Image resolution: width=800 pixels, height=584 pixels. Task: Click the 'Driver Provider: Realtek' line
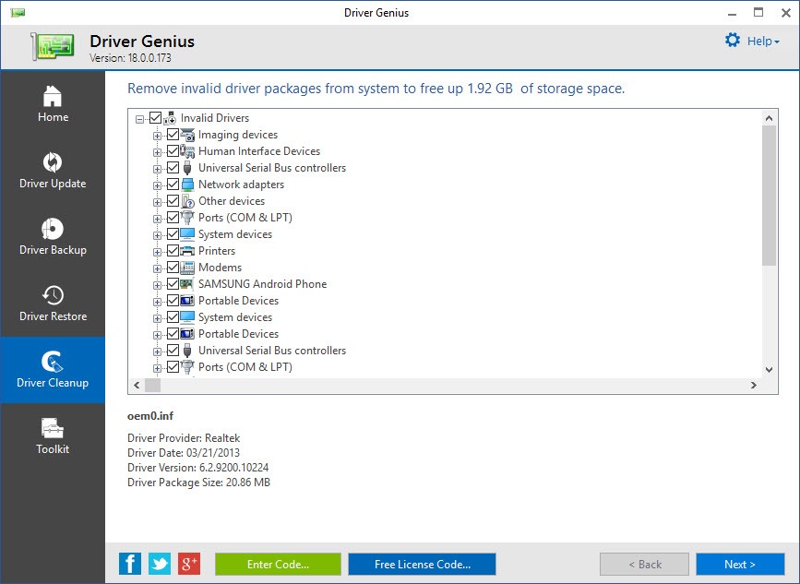tap(184, 438)
